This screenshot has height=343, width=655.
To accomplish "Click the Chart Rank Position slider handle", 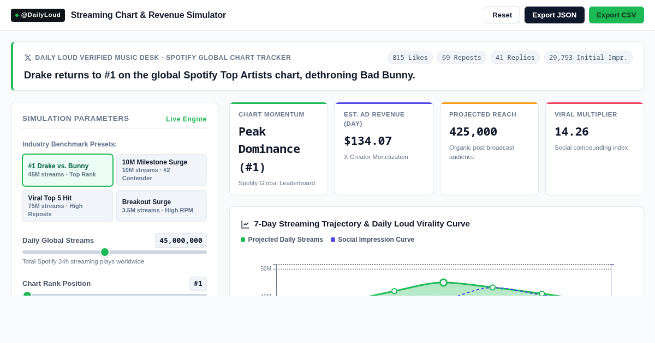I will click(27, 295).
